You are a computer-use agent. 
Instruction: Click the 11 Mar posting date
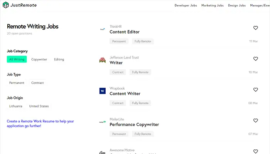click(253, 41)
